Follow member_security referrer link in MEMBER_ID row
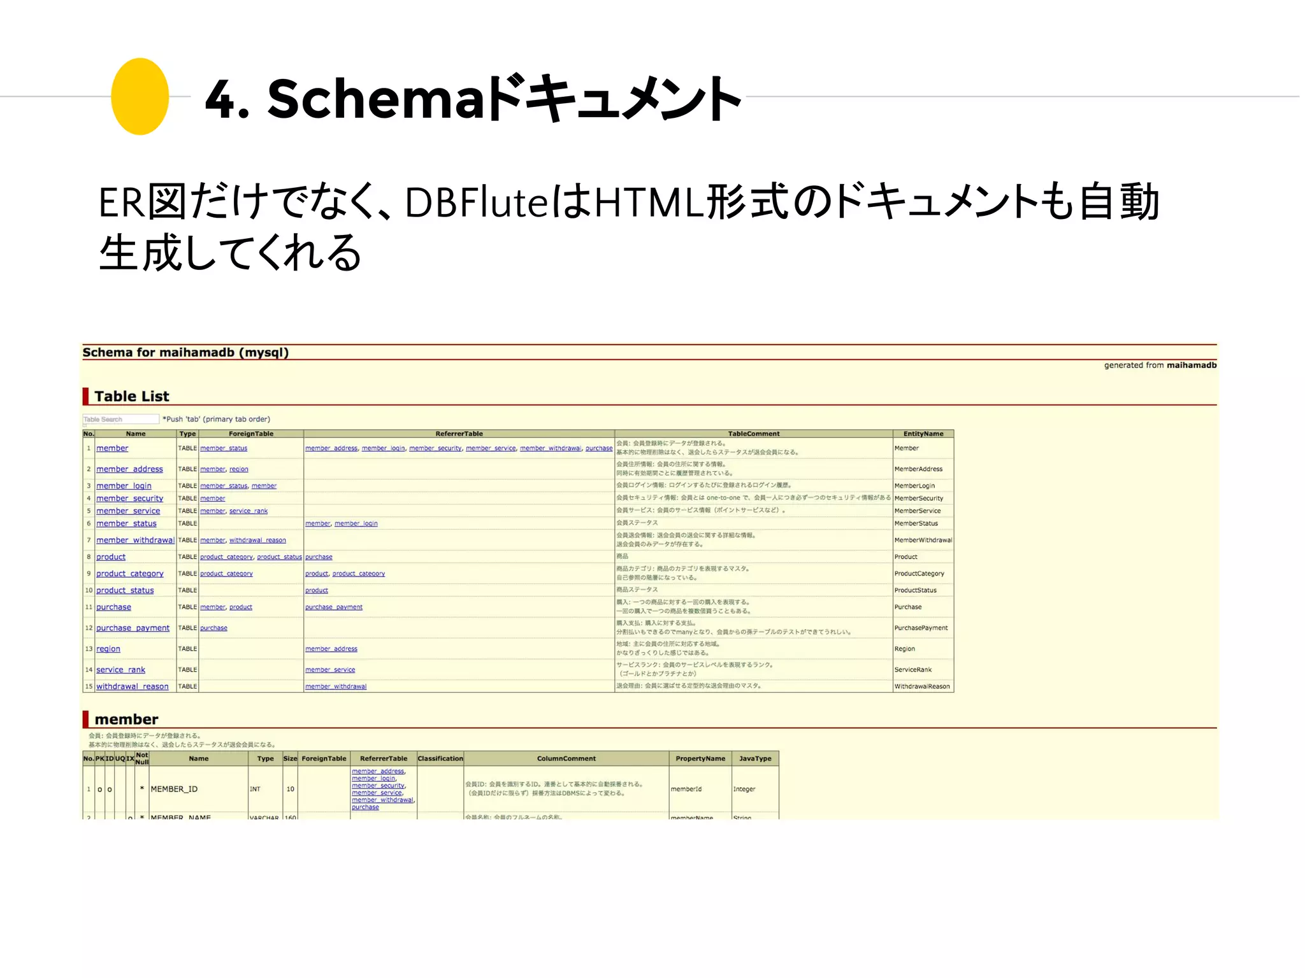Viewport: 1305px width, 978px height. coord(379,786)
